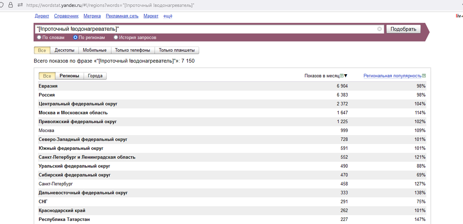Switch to the Только телефоны tab
463x224 pixels.
(133, 50)
